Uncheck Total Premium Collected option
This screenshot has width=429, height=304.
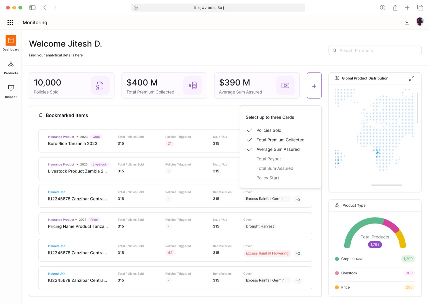(x=280, y=140)
